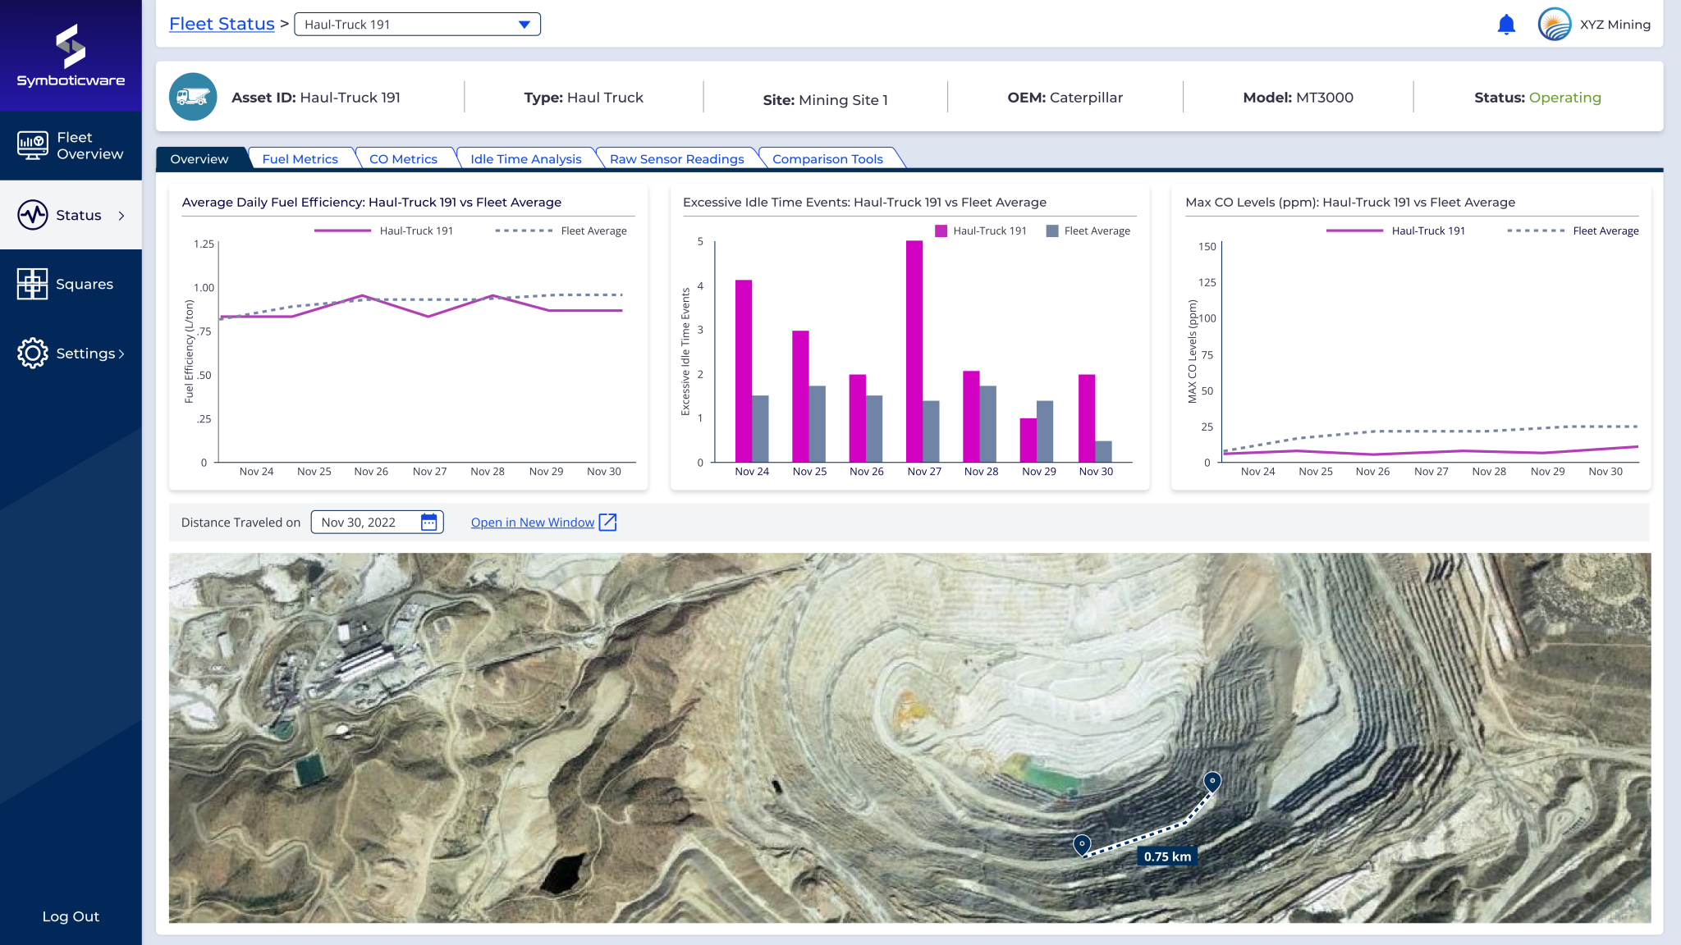Click the Open in New Window link
Screen dimensions: 1681x945
532,522
